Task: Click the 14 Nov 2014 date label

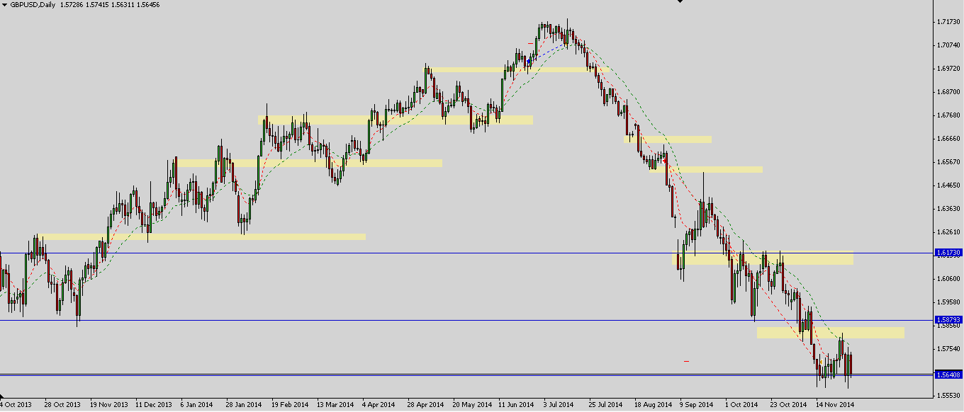Action: pos(835,405)
